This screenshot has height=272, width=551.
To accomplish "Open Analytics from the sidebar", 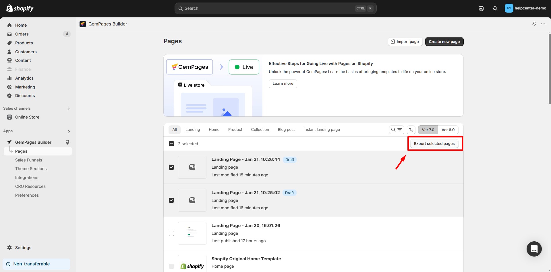I will click(24, 78).
